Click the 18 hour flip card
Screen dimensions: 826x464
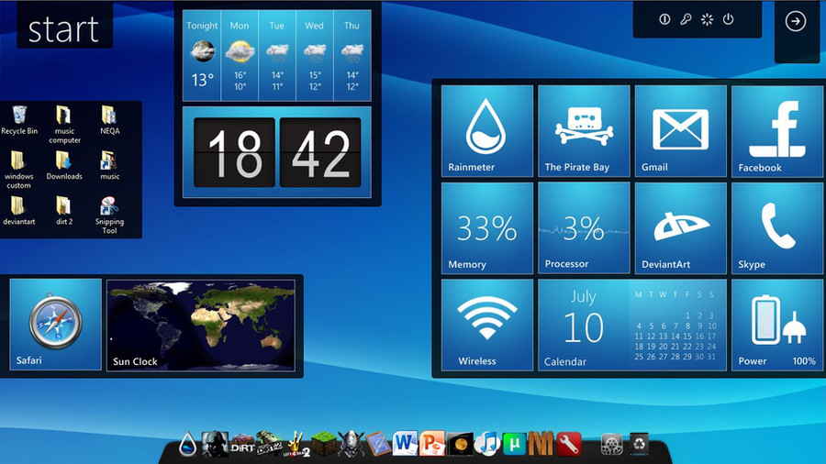point(234,152)
